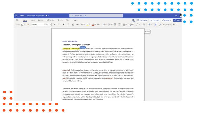Image resolution: width=202 pixels, height=113 pixels.
Task: Switch to the References tab
Action: pyautogui.click(x=50, y=20)
